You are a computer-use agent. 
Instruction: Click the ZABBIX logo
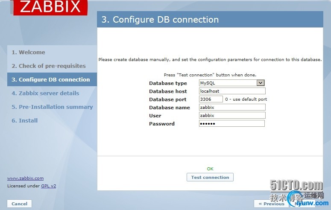(x=50, y=7)
